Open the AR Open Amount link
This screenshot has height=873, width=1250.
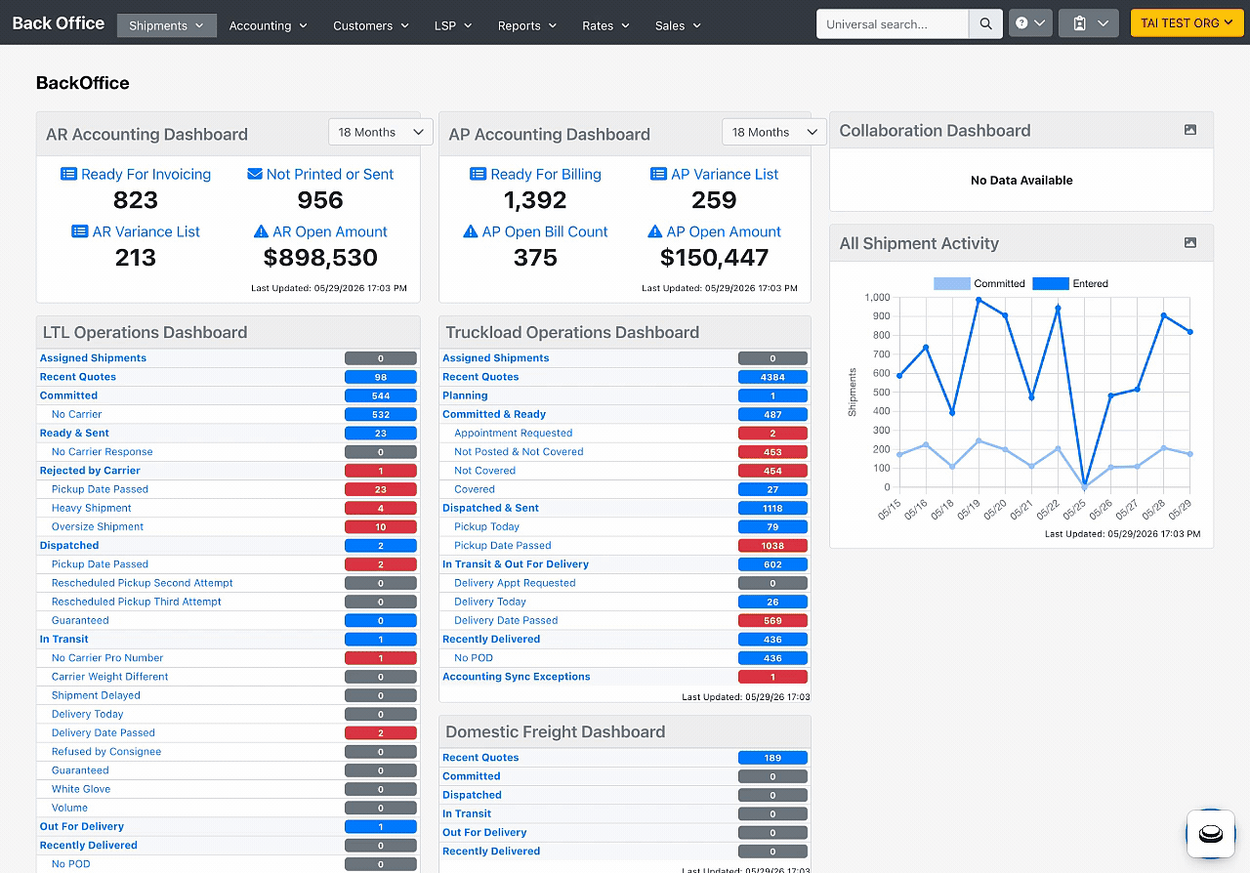click(x=330, y=231)
